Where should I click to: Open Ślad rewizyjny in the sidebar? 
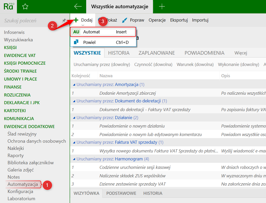[x=22, y=134]
